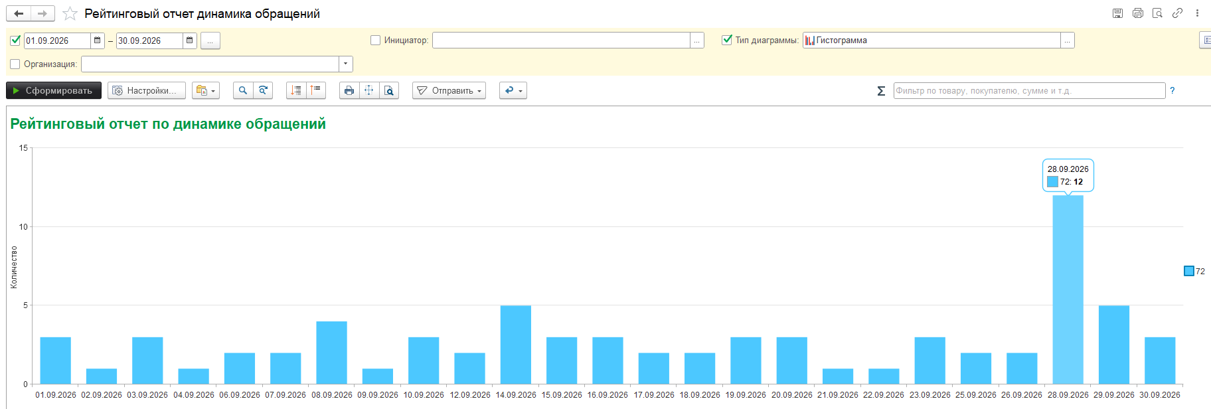The width and height of the screenshot is (1211, 409).
Task: Go back with the left arrow button
Action: pos(19,14)
